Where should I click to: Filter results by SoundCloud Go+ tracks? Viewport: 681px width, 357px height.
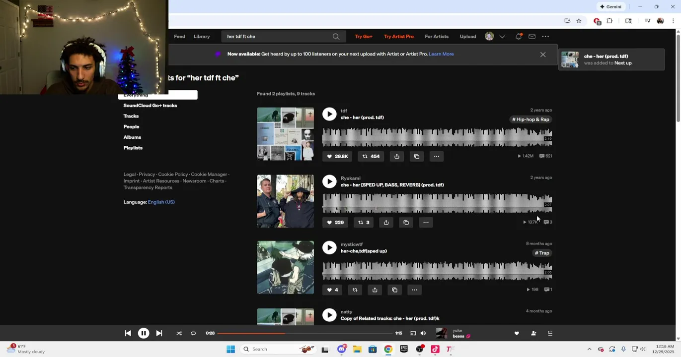pos(150,106)
